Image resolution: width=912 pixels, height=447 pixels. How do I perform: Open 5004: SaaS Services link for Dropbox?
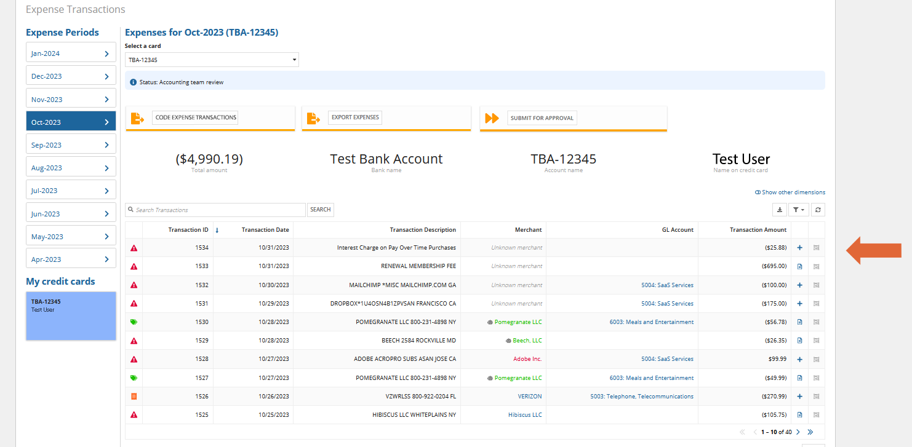[x=667, y=304]
